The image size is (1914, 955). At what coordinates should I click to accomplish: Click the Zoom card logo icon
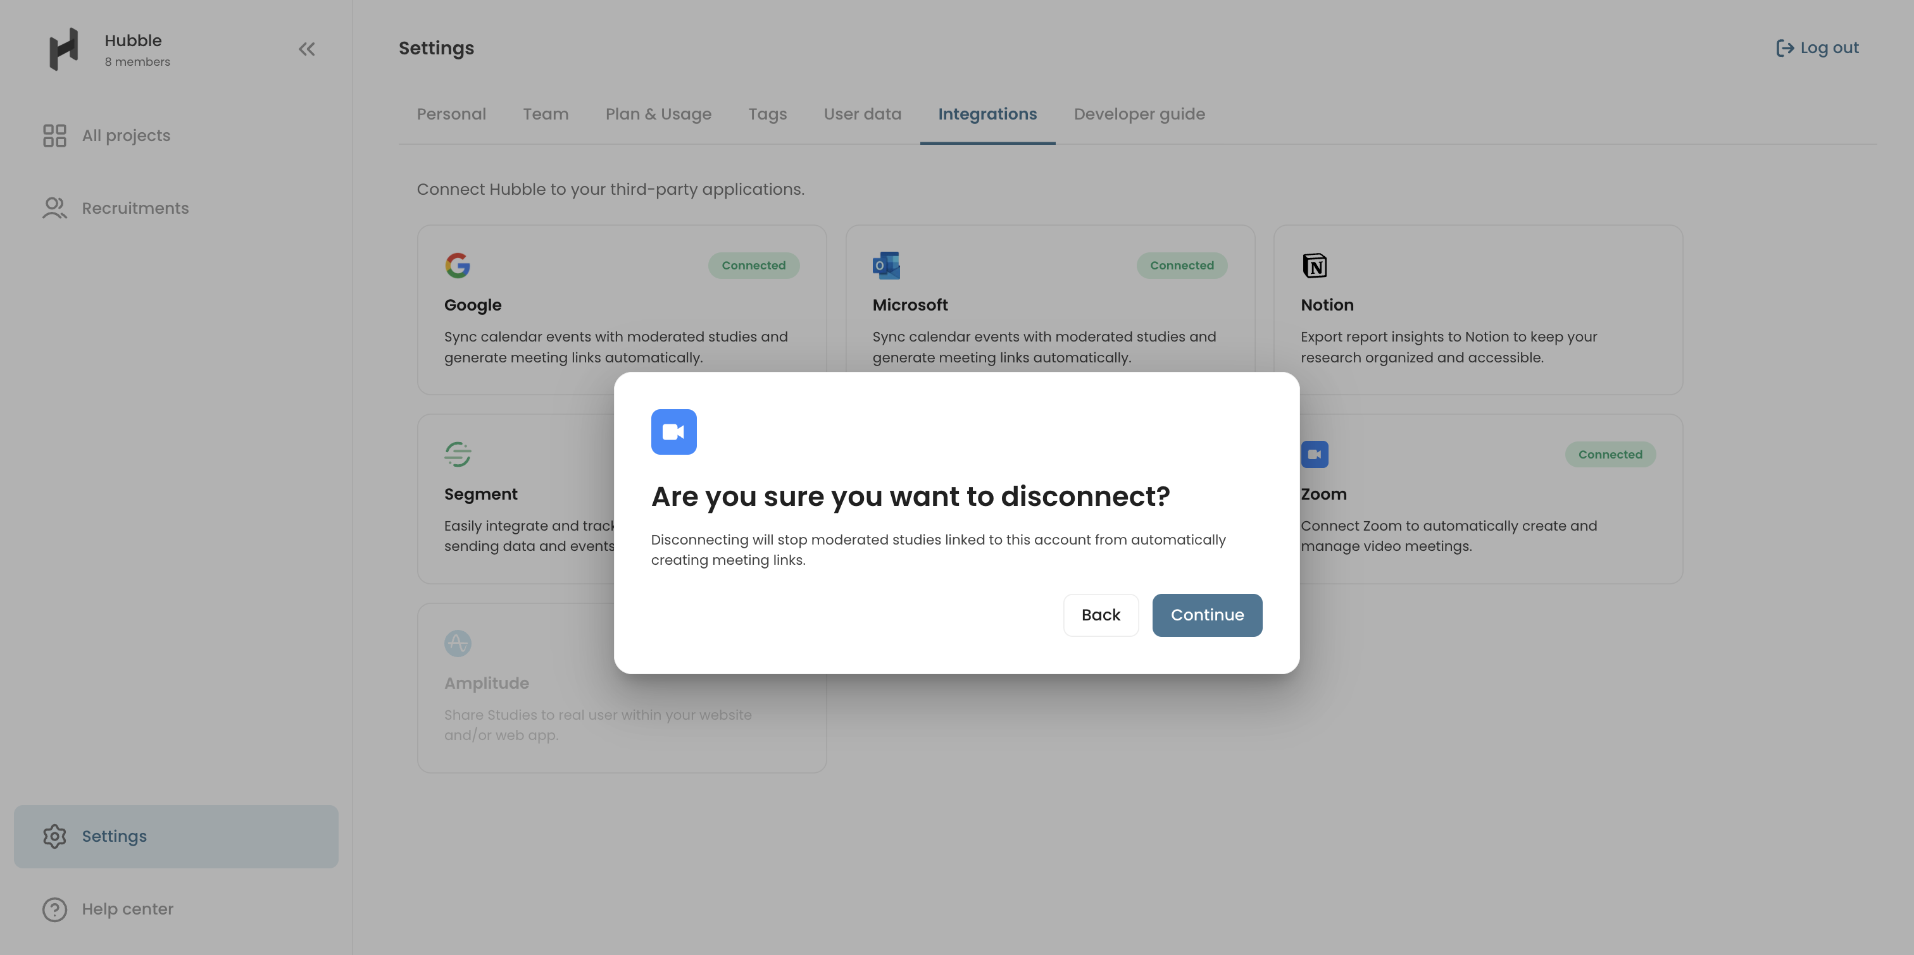click(x=1315, y=453)
